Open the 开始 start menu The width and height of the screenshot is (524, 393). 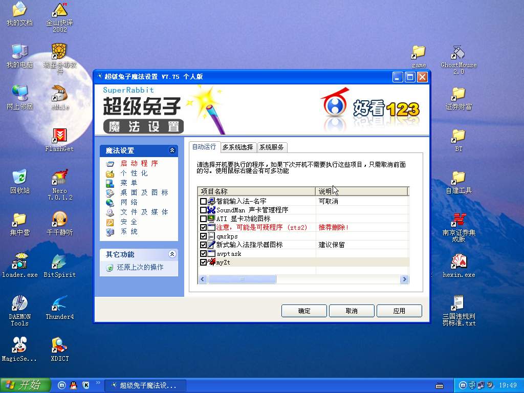point(26,385)
